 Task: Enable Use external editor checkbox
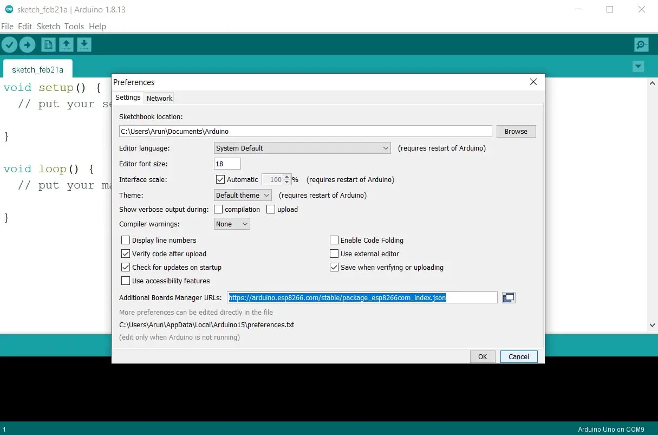pyautogui.click(x=334, y=254)
